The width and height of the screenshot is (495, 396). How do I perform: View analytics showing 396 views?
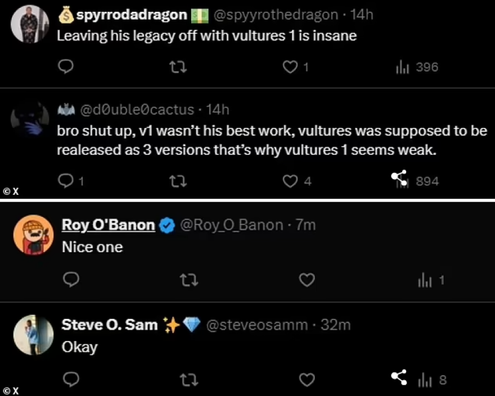[x=417, y=67]
